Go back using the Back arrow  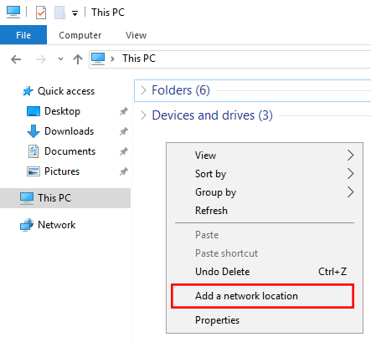(x=16, y=59)
